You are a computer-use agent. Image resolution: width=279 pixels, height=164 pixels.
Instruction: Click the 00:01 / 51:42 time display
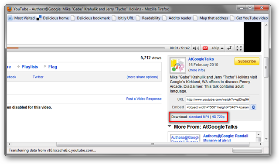tap(180, 48)
